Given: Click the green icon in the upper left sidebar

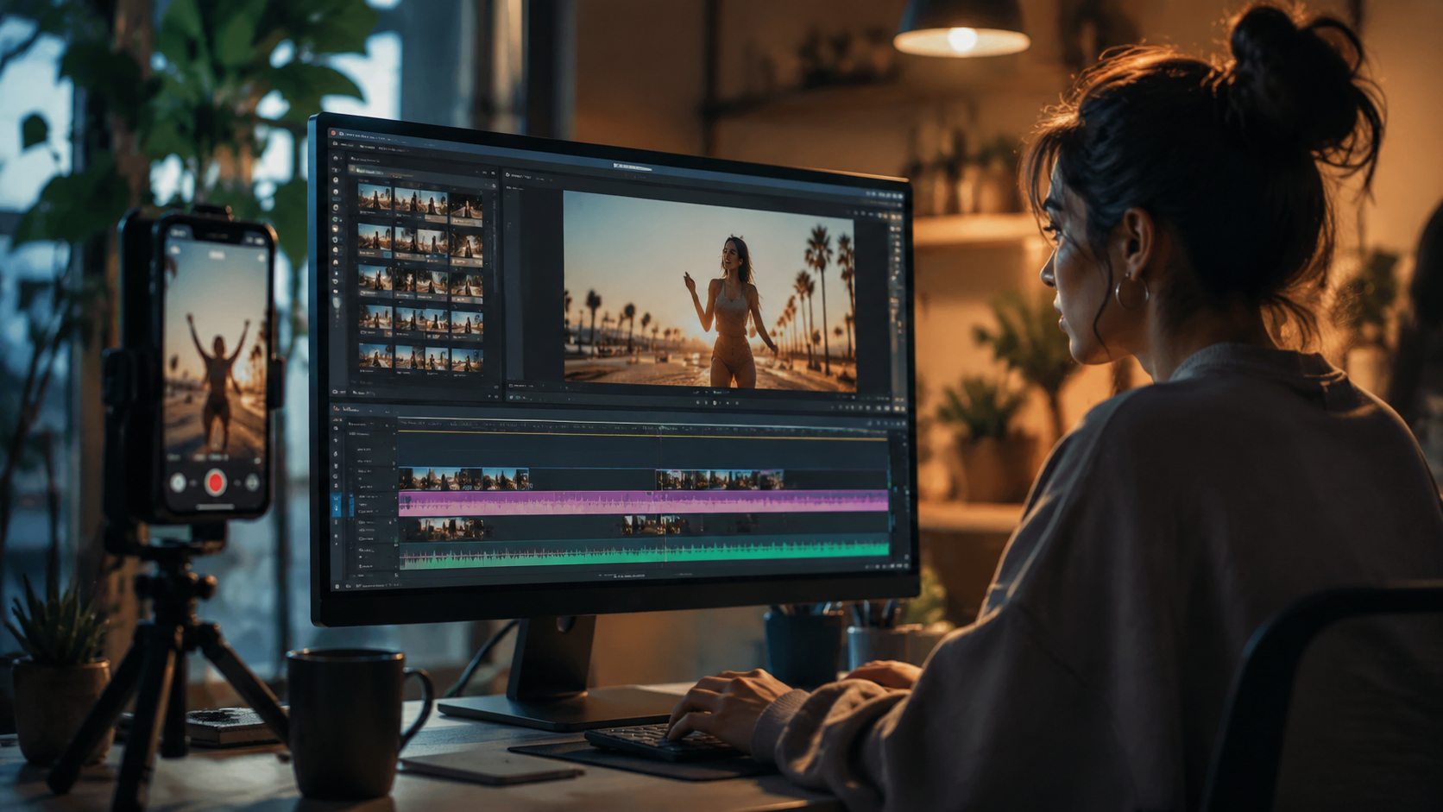Looking at the screenshot, I should tap(337, 220).
